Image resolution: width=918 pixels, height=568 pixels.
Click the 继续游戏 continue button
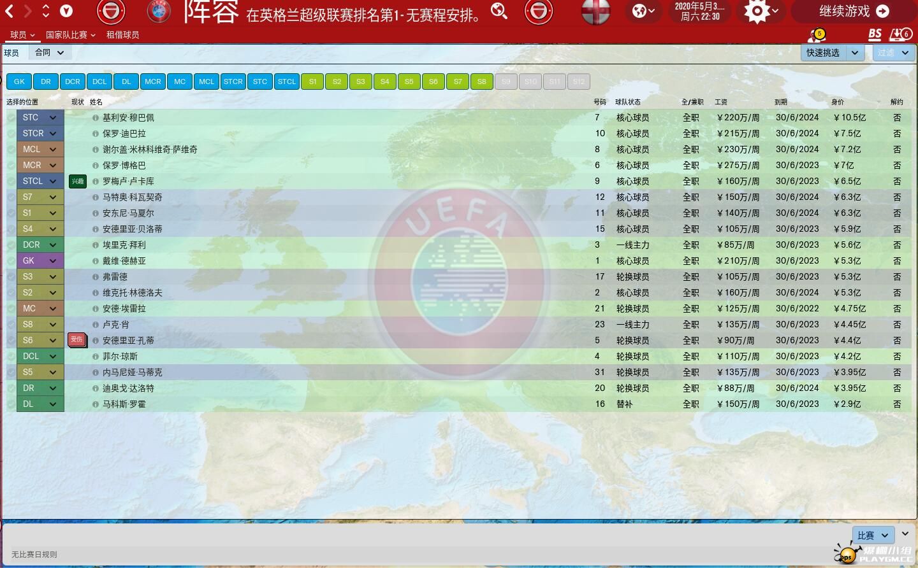pos(854,11)
